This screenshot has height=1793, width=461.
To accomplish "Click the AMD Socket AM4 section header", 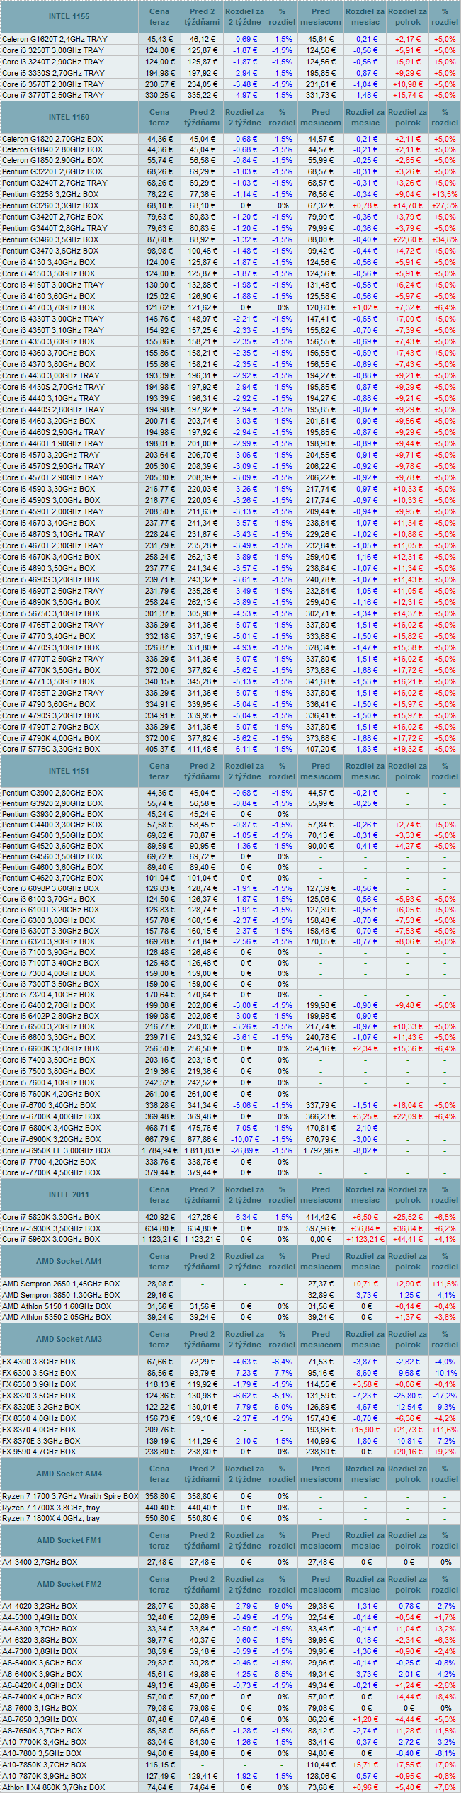I will (x=69, y=1474).
